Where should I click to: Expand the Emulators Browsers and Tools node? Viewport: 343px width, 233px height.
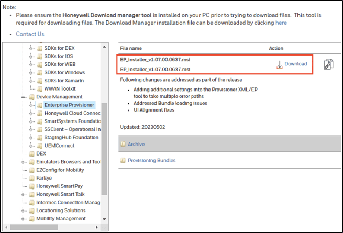(23, 162)
